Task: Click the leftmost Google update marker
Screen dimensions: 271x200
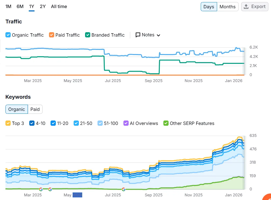Action: coord(41,189)
